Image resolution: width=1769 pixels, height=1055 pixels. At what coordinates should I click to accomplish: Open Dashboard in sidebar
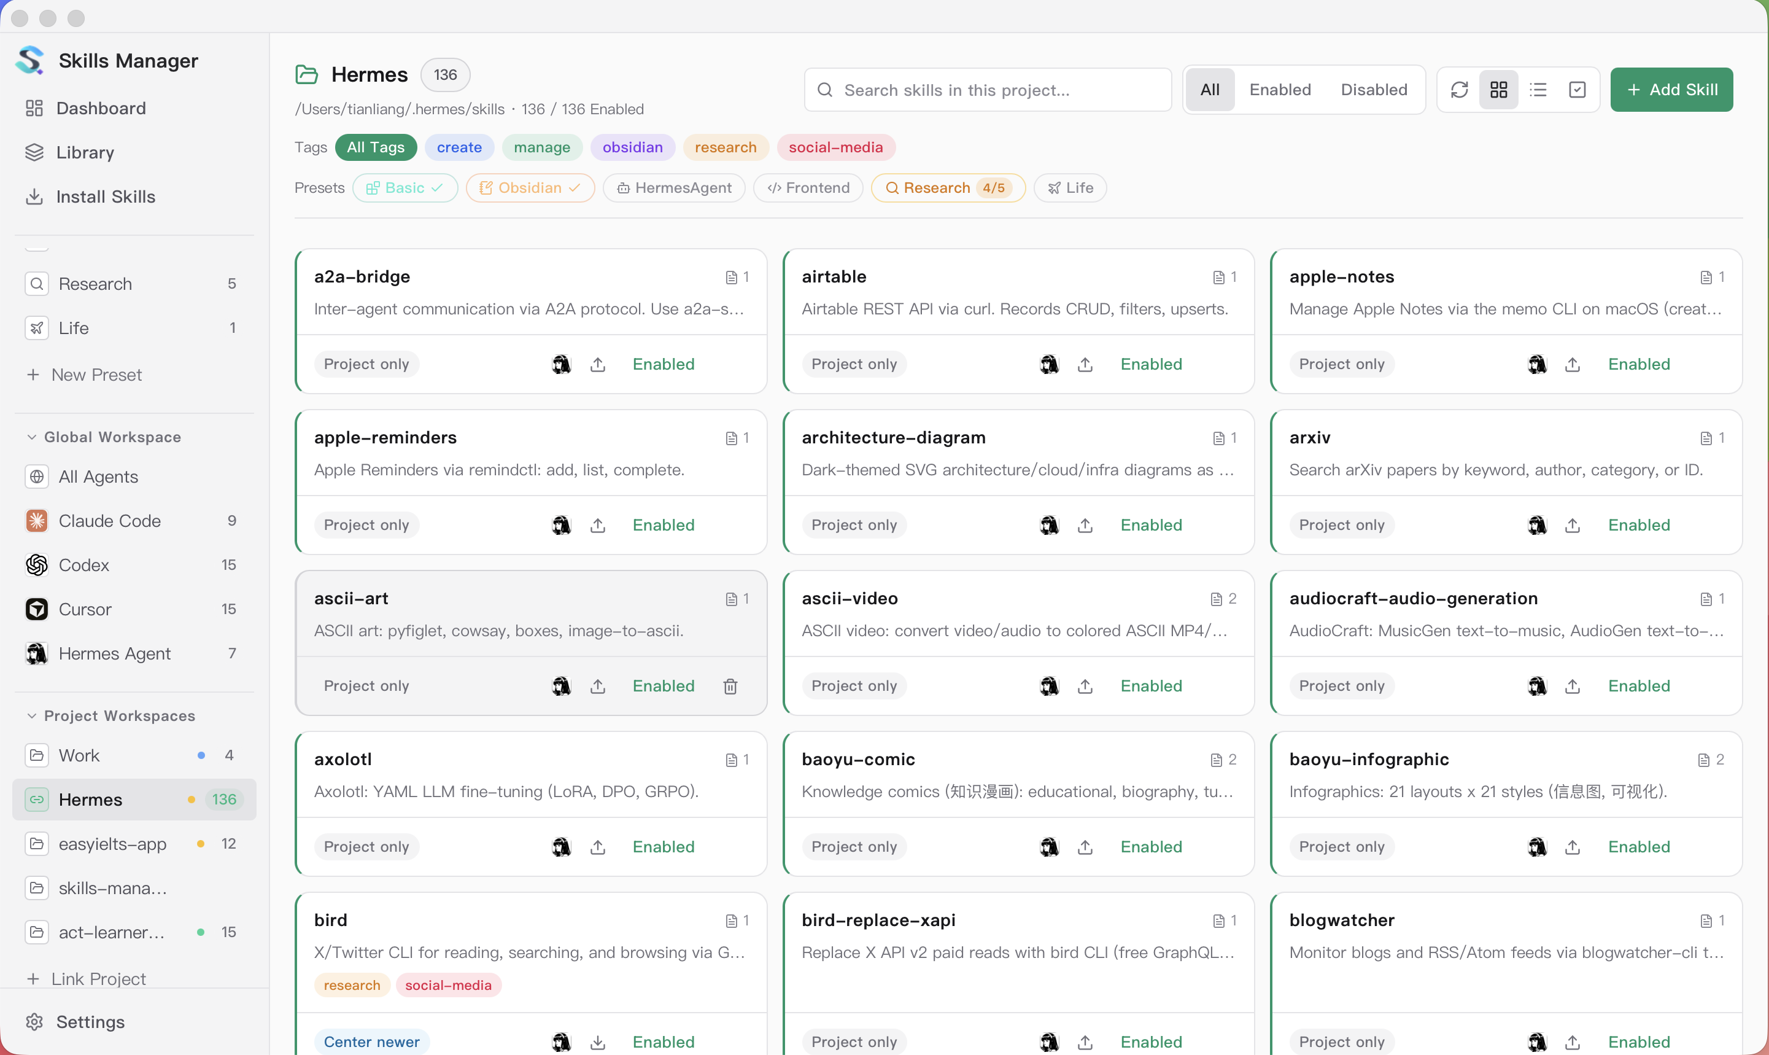coord(134,108)
